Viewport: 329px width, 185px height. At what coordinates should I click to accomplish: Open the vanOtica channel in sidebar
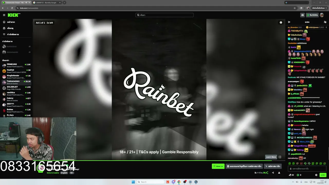[x=16, y=94]
